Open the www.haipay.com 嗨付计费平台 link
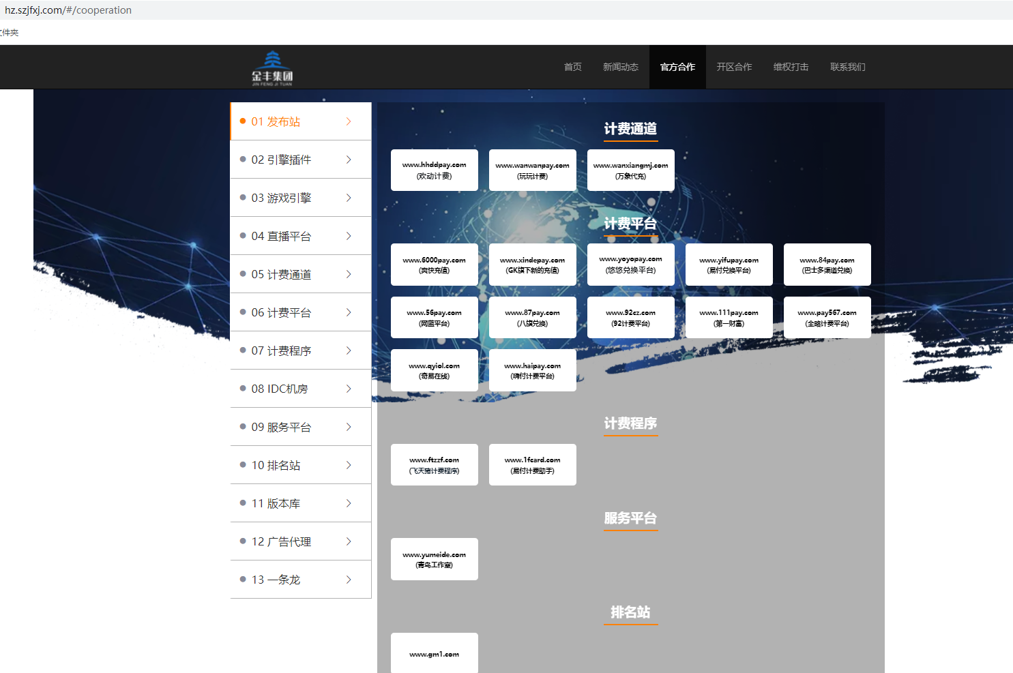Viewport: 1013px width, 673px height. point(533,370)
